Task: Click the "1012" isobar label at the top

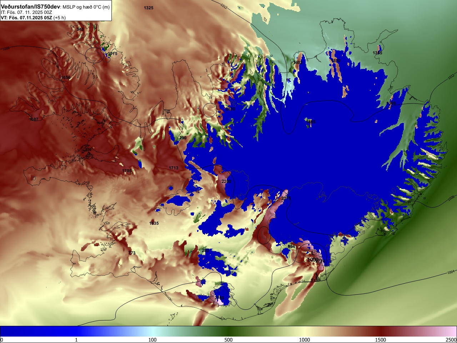Action: [x=224, y=6]
